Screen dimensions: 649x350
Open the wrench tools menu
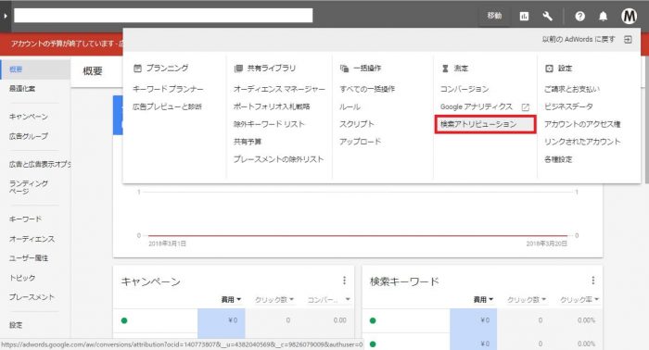(x=547, y=16)
